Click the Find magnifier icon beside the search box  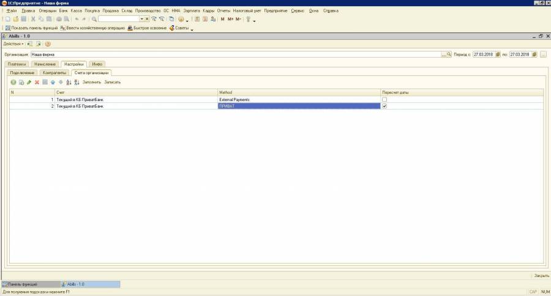coord(94,19)
